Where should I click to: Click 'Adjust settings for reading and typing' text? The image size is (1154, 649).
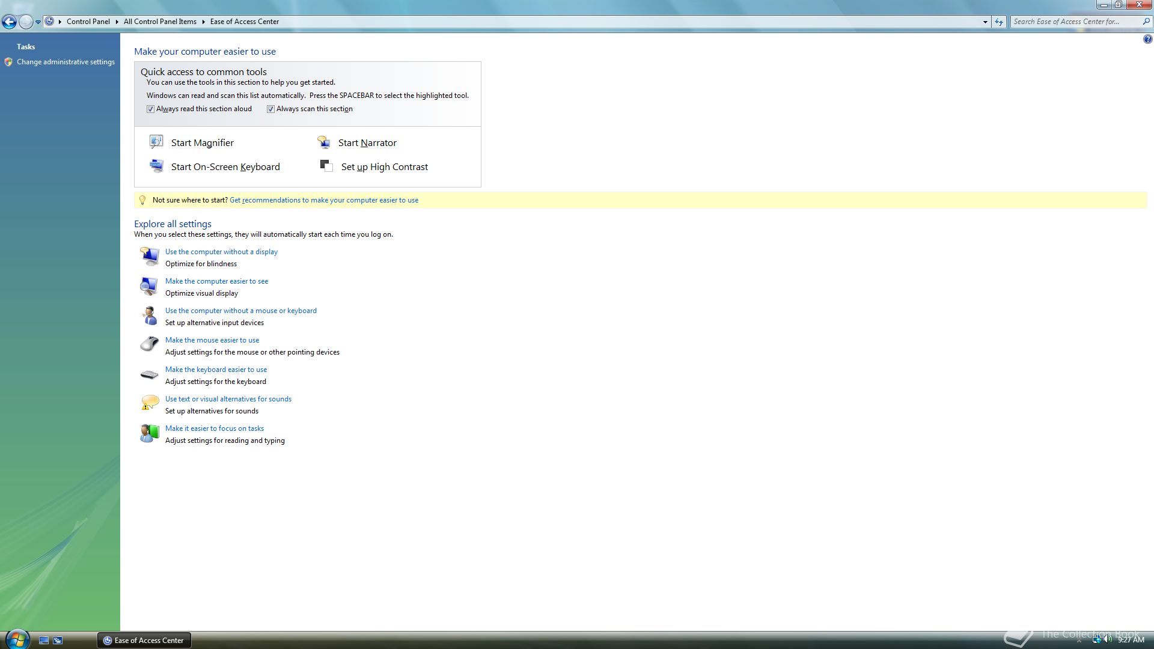[225, 440]
